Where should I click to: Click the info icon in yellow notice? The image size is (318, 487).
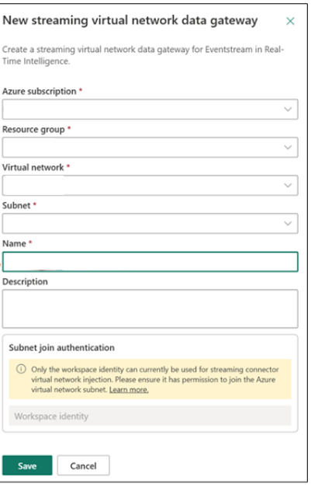click(x=21, y=369)
